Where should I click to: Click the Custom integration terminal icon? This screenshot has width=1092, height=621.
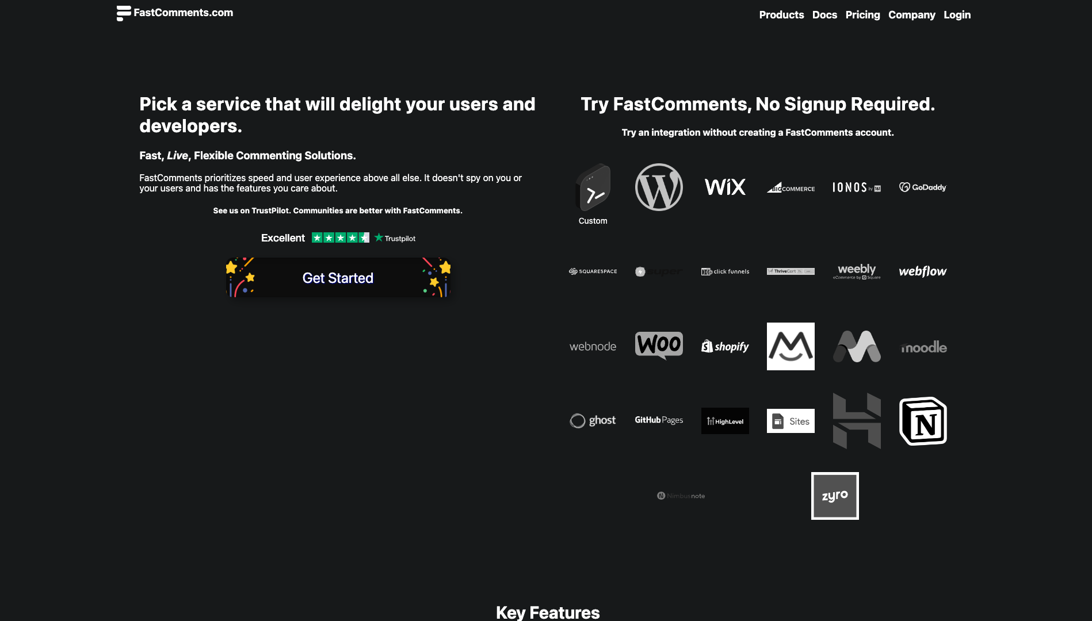click(593, 188)
